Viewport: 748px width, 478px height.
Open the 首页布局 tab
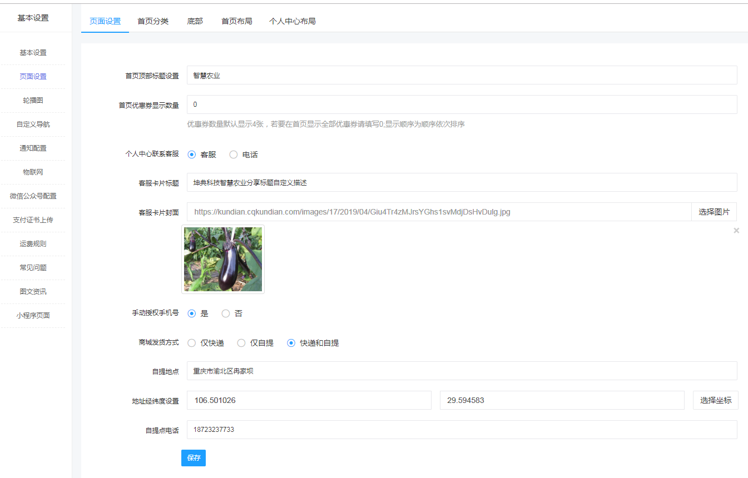tap(237, 21)
